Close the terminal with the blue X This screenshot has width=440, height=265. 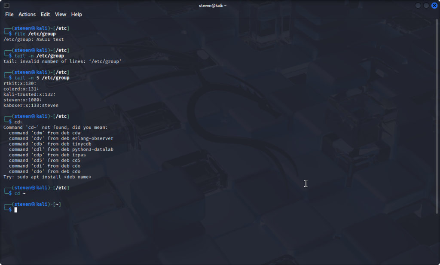[x=434, y=5]
